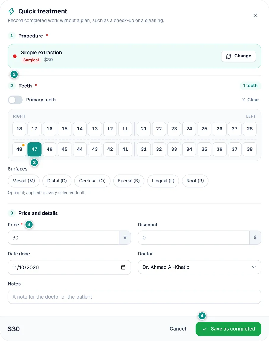Viewport: 269px width, 341px height.
Task: Select the Root (R) surface option
Action: [x=195, y=181]
